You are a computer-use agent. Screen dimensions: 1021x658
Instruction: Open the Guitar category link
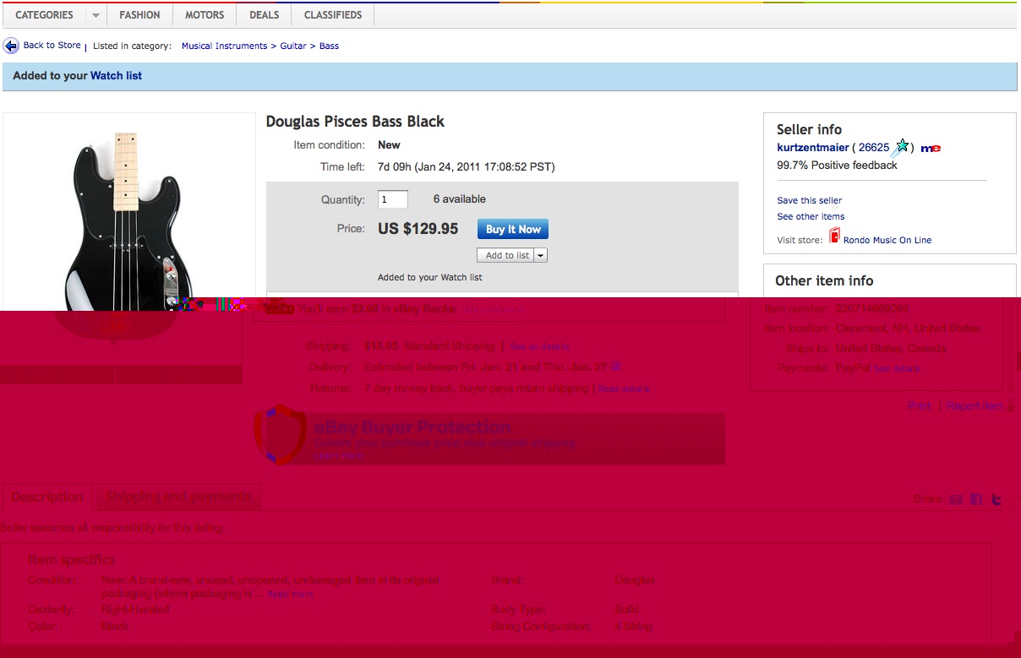click(293, 46)
